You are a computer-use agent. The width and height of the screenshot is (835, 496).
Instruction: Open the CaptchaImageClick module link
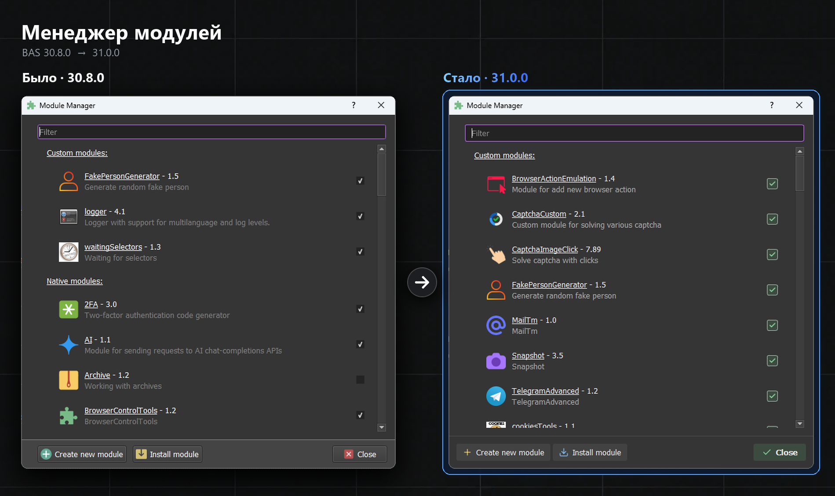pos(545,250)
